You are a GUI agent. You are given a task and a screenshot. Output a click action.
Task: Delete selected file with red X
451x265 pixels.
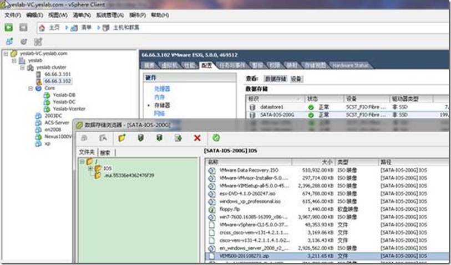[x=197, y=138]
